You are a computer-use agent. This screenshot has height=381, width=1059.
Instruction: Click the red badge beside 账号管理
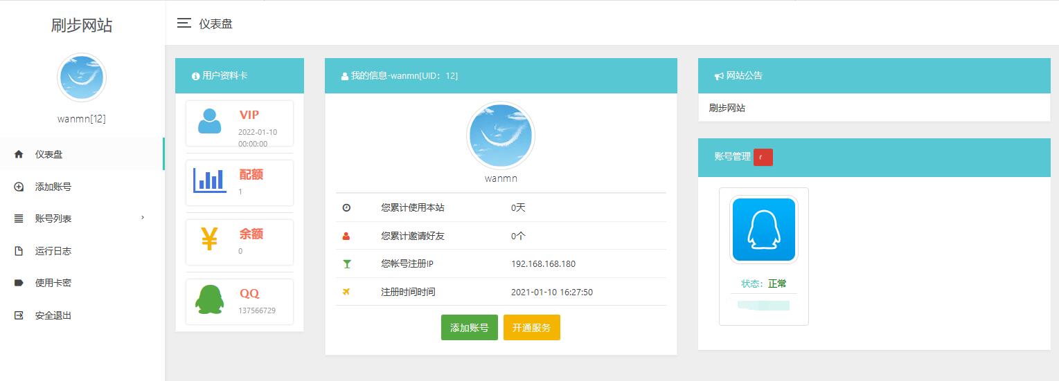[x=763, y=157]
